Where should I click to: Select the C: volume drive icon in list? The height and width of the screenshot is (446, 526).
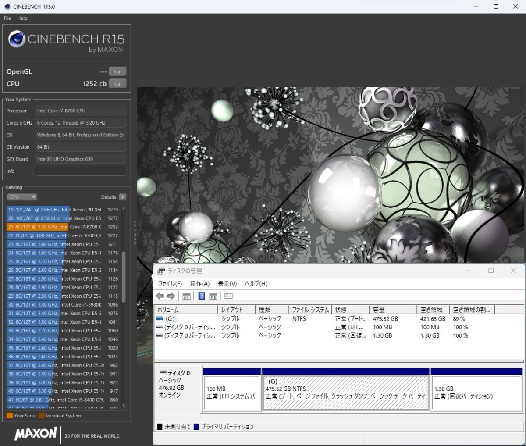coord(160,319)
